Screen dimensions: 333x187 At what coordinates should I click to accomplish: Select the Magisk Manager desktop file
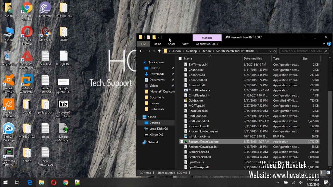point(63,132)
